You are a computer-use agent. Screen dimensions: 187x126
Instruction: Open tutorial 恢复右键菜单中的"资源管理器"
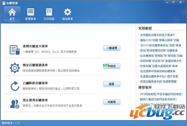(159, 82)
